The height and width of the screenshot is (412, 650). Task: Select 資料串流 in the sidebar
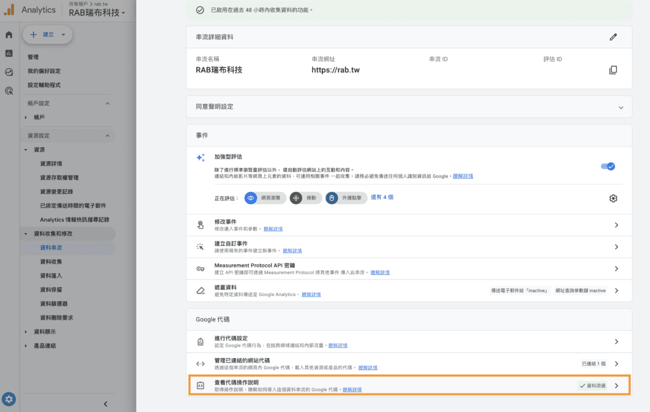[x=51, y=248]
